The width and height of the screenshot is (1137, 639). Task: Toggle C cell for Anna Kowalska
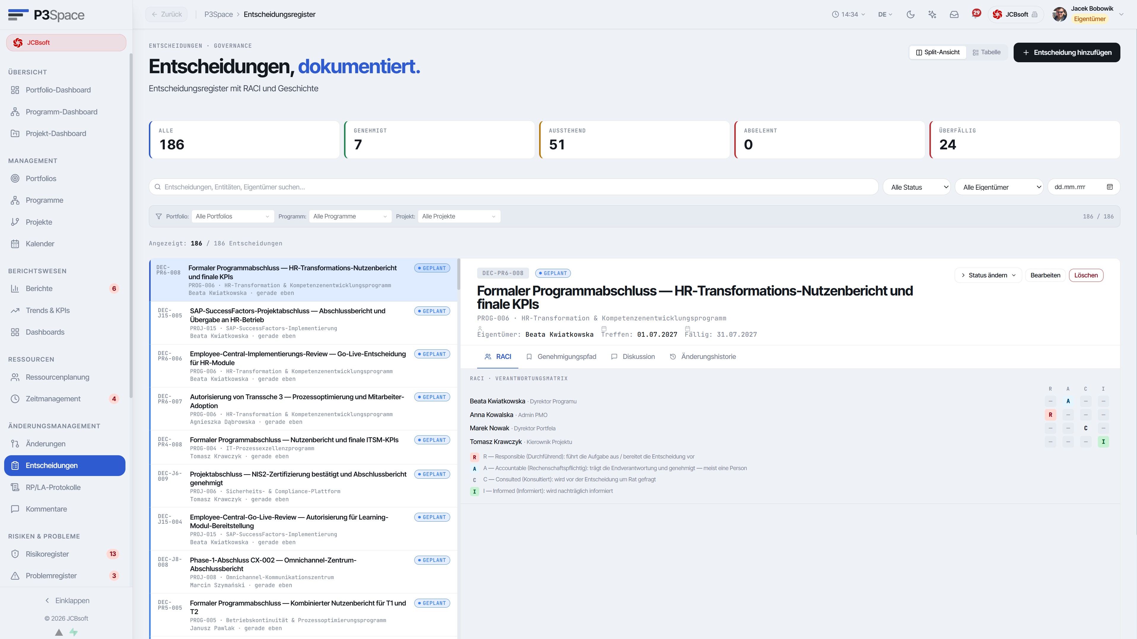click(1086, 415)
